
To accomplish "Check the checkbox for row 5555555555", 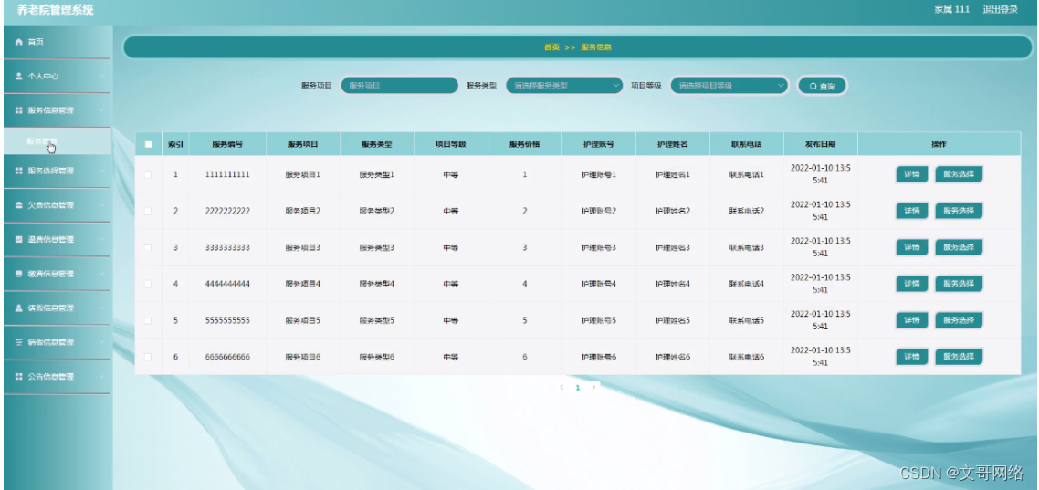I will (x=148, y=320).
